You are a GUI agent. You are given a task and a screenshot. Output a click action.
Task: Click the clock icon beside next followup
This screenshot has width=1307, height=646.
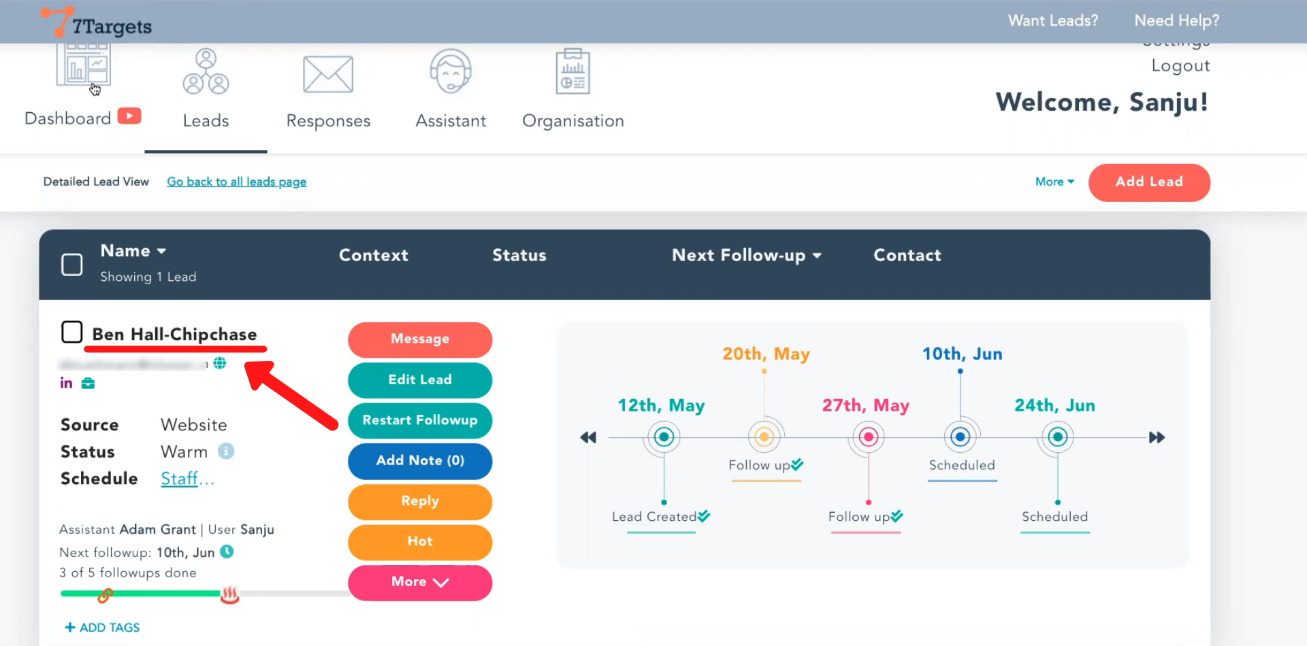click(x=227, y=552)
